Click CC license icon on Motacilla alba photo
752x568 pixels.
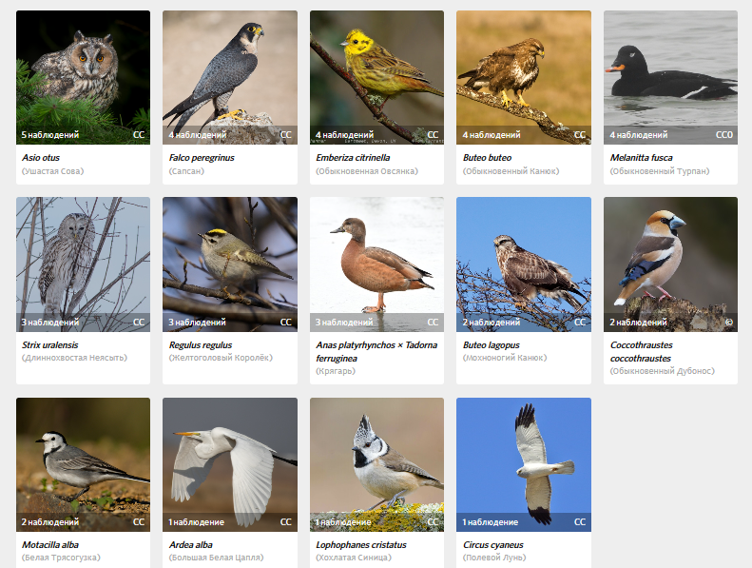(139, 522)
